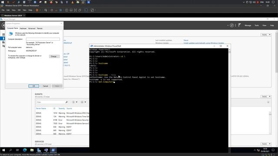Click Server Manager notifications flag icon

coord(239,25)
